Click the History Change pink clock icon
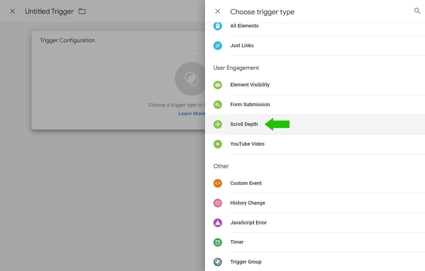 [218, 203]
